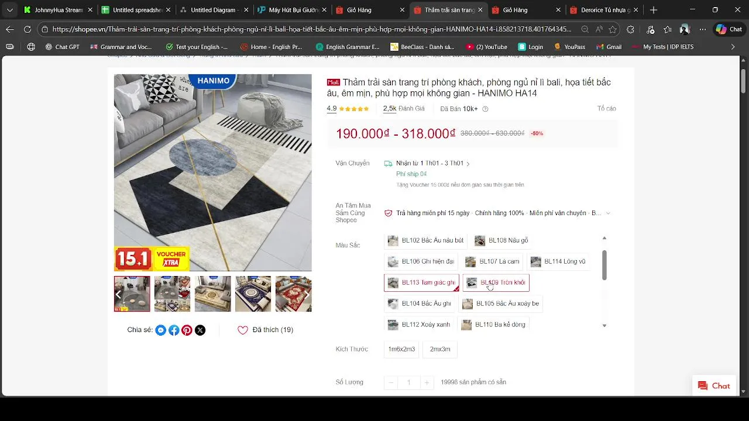This screenshot has width=749, height=421.
Task: Reload the page with browser refresh icon
Action: [28, 29]
